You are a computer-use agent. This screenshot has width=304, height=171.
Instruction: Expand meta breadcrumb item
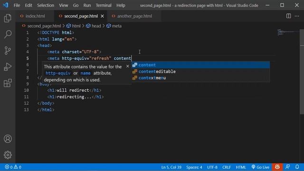114,26
